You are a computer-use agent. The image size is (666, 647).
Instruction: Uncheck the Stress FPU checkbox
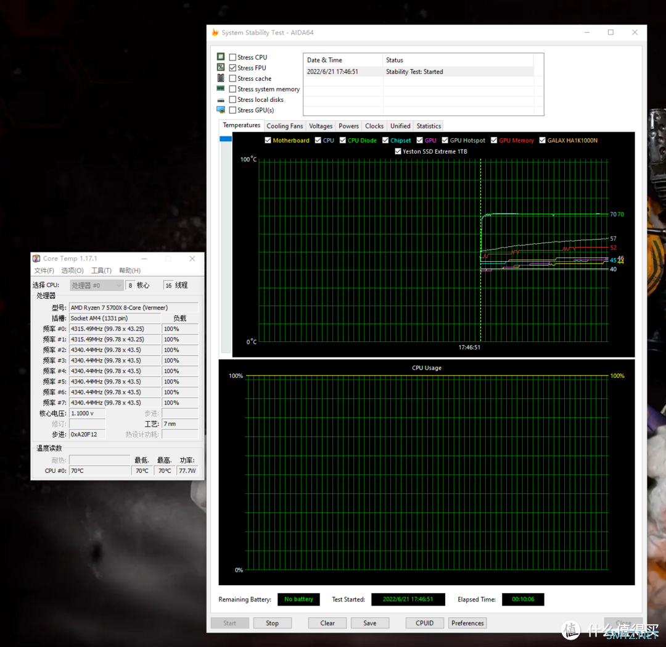click(232, 67)
